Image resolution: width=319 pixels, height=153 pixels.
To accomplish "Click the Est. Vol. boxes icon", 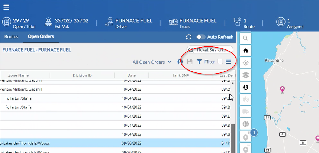I will 48,22.
